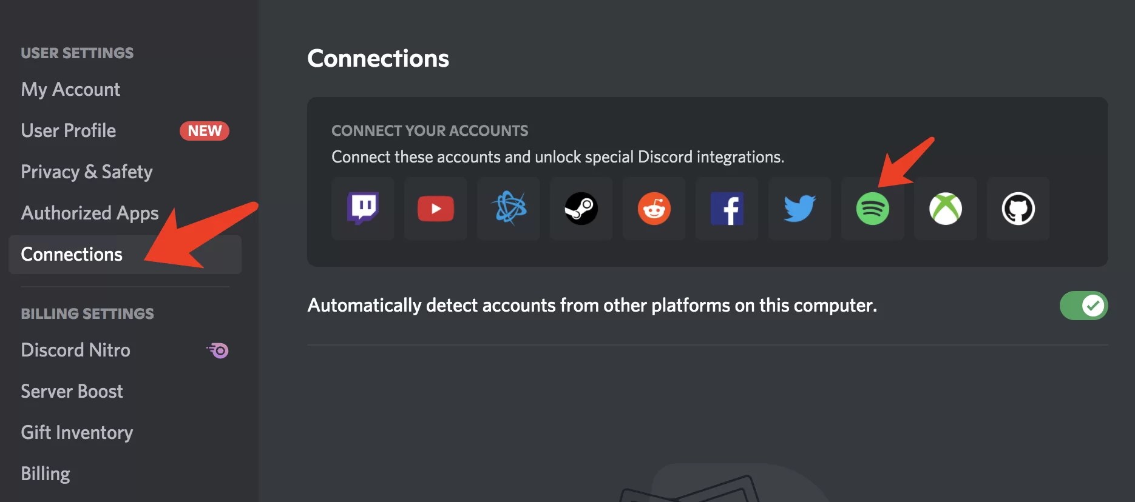
Task: Connect a Twitter account
Action: click(x=799, y=209)
